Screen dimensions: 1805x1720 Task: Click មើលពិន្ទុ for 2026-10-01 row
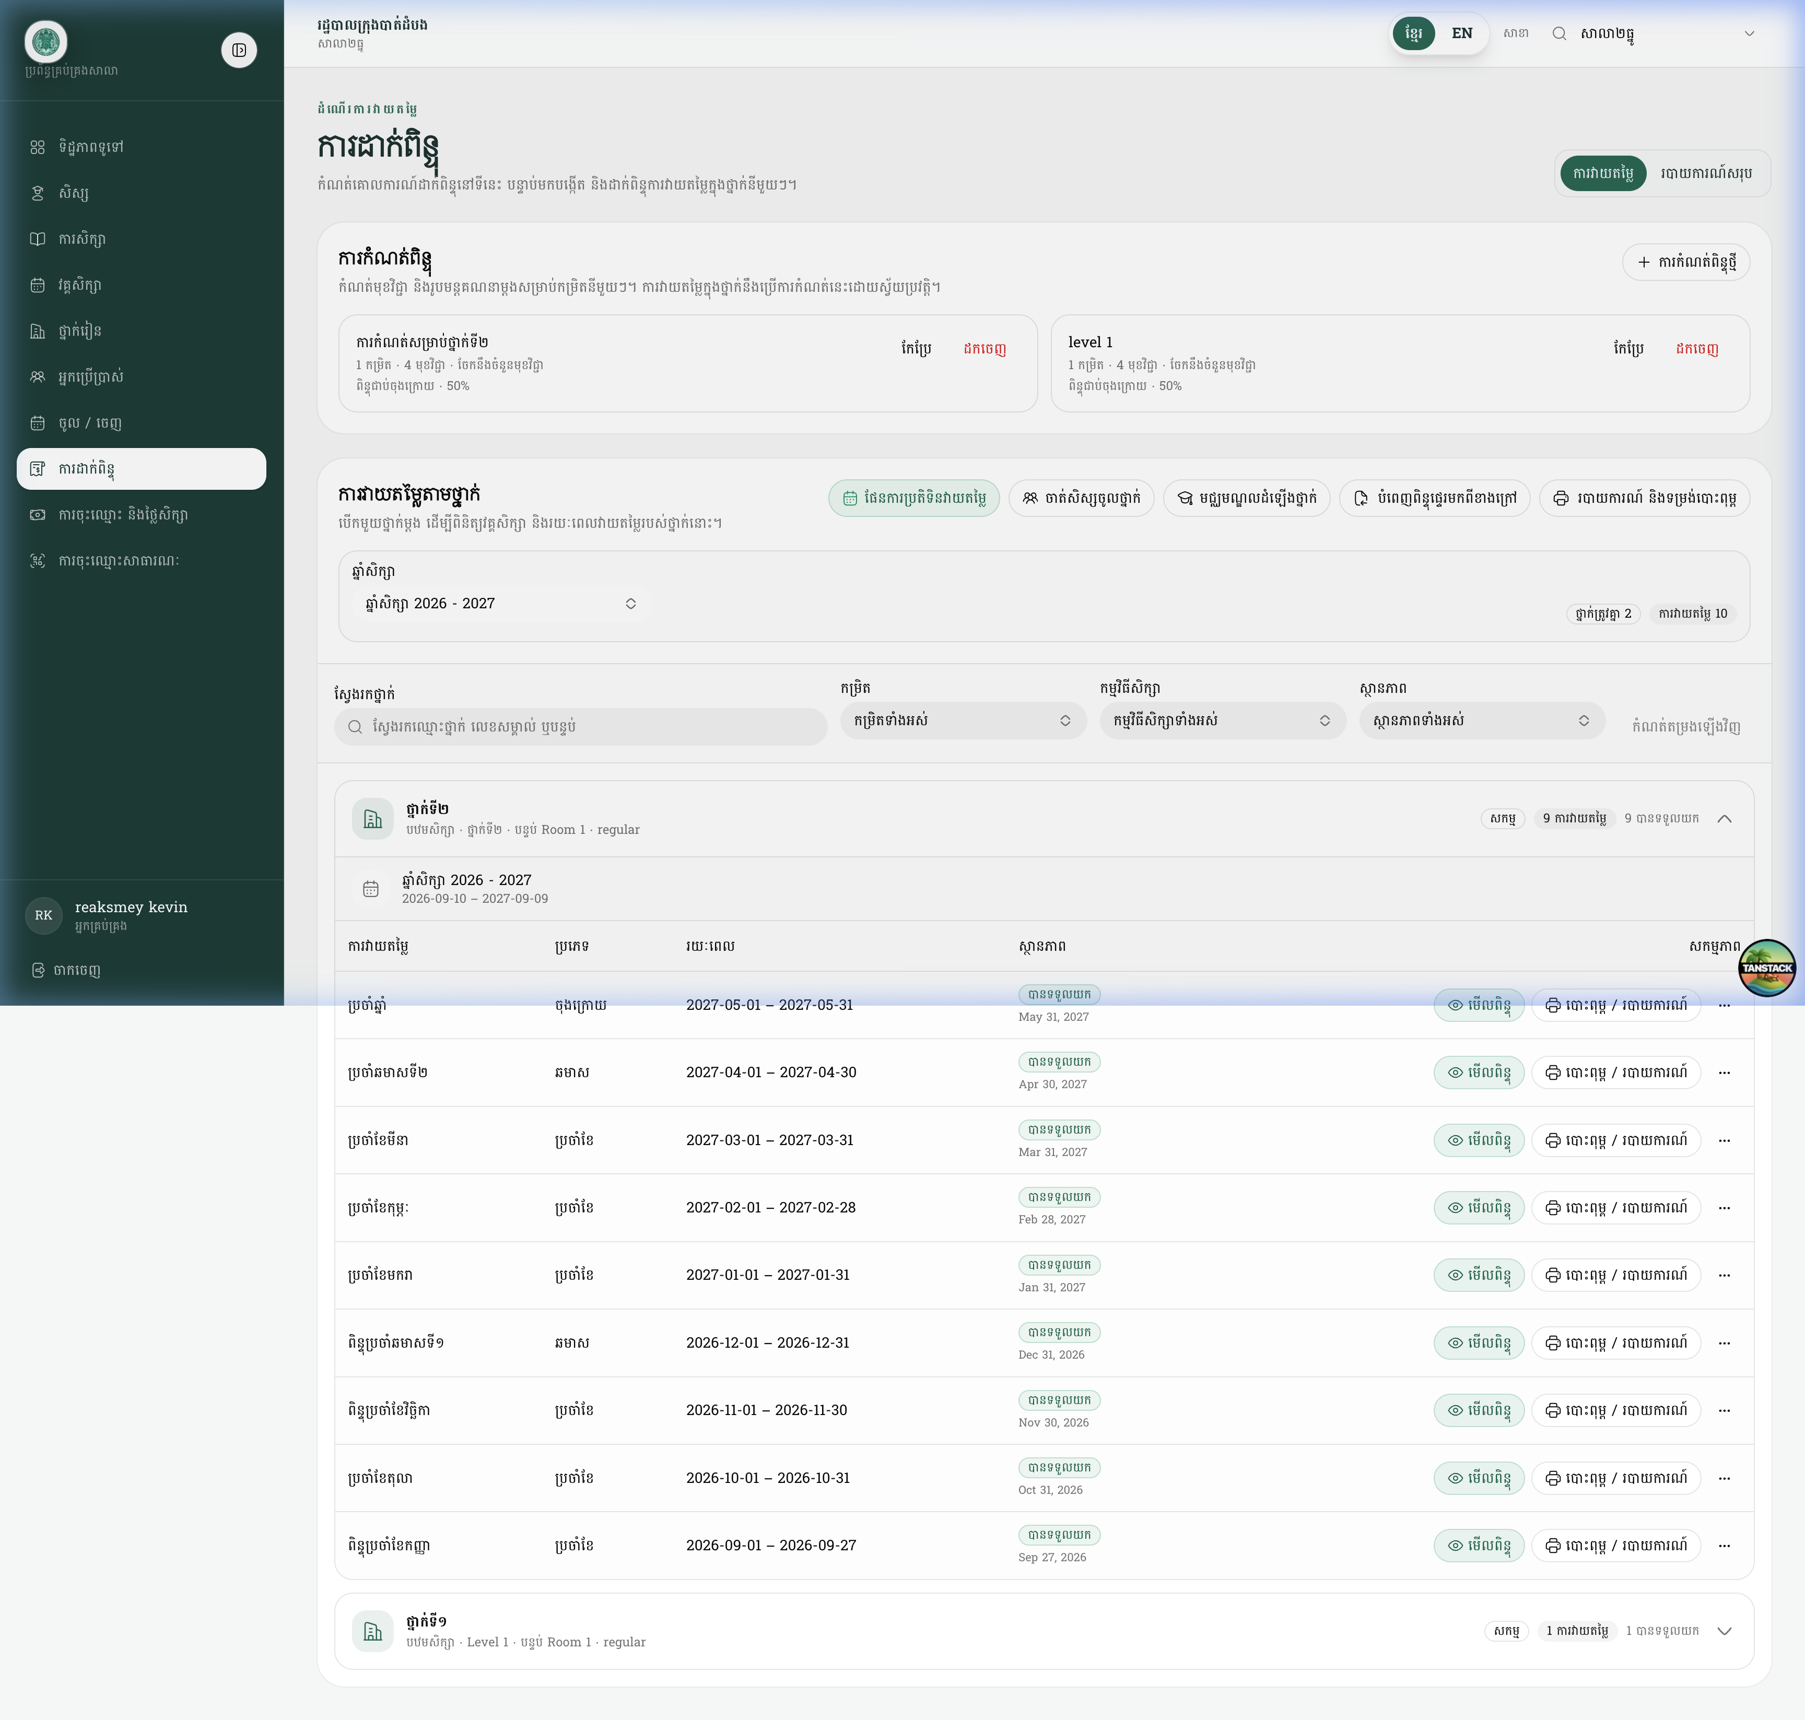[1479, 1478]
